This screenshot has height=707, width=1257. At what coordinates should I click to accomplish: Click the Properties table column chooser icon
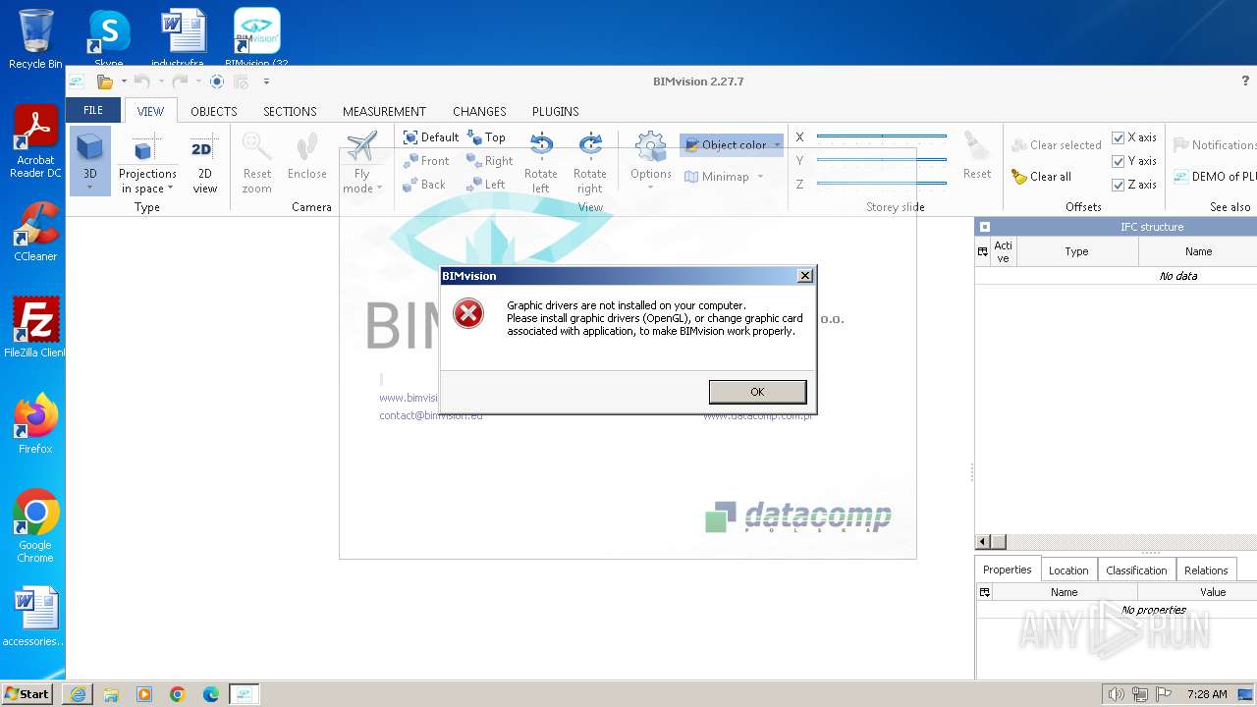(x=985, y=592)
